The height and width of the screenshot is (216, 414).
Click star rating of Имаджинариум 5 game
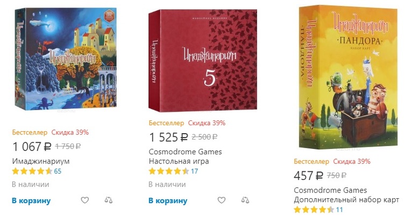pos(168,171)
